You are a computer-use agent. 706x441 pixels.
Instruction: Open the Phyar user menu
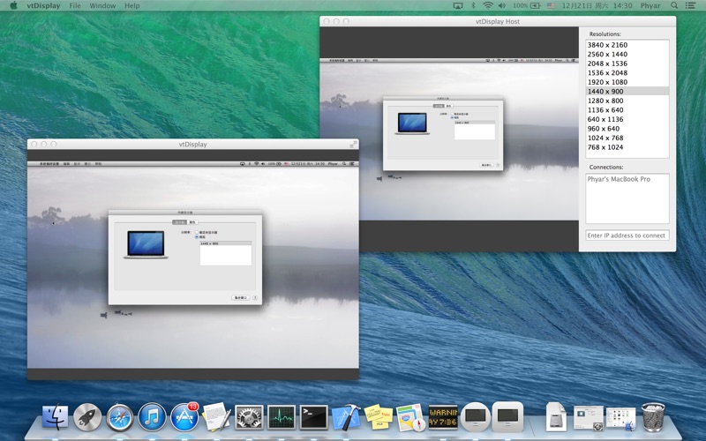pyautogui.click(x=650, y=5)
